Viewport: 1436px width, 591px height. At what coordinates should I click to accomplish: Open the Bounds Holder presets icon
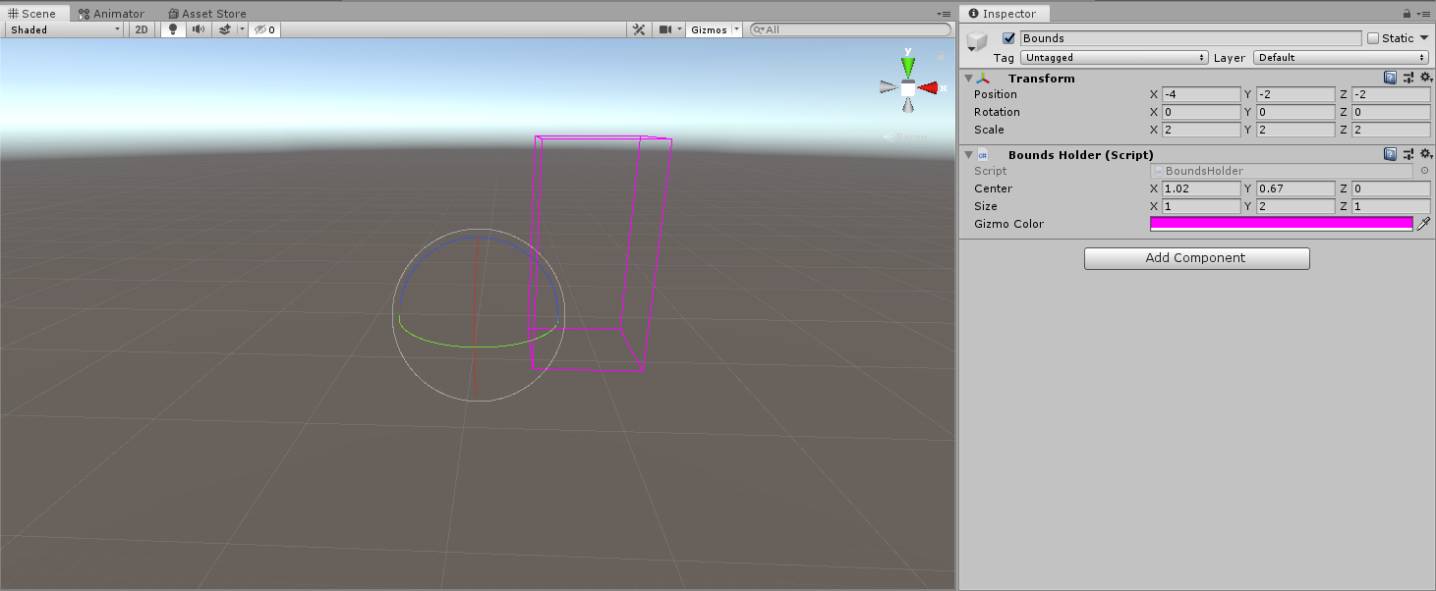pyautogui.click(x=1407, y=154)
